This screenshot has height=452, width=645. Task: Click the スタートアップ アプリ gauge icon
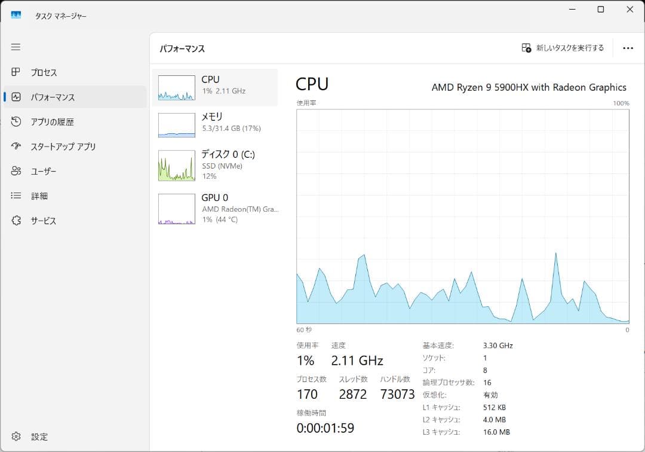[x=16, y=146]
